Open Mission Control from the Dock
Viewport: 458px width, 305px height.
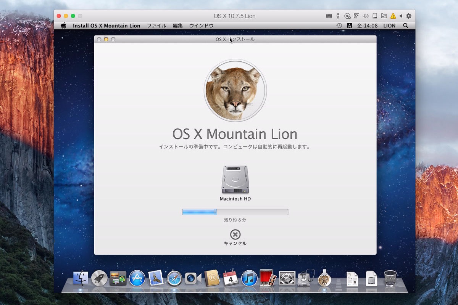coord(118,278)
